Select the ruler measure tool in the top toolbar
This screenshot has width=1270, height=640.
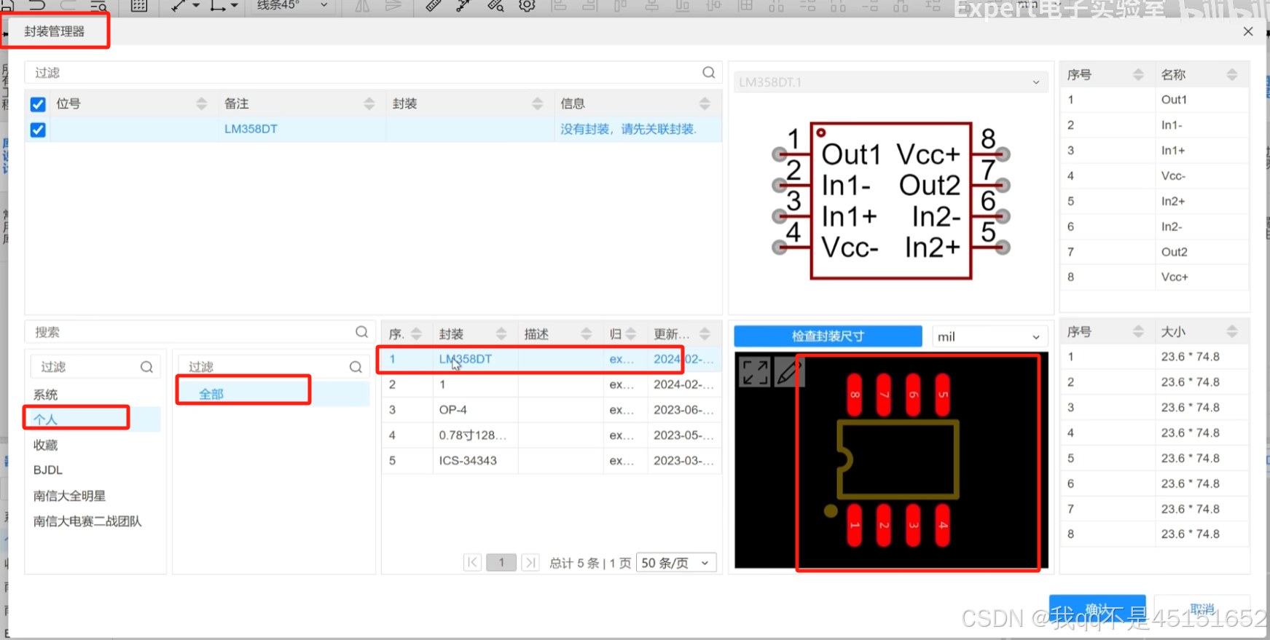(x=433, y=6)
